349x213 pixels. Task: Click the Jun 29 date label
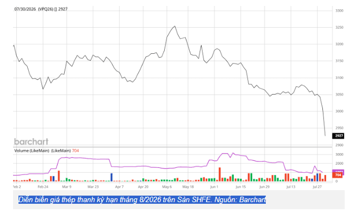click(264, 187)
